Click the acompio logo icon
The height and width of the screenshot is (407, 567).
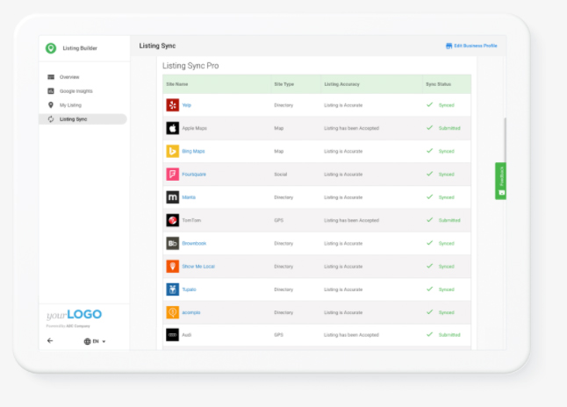(x=173, y=312)
